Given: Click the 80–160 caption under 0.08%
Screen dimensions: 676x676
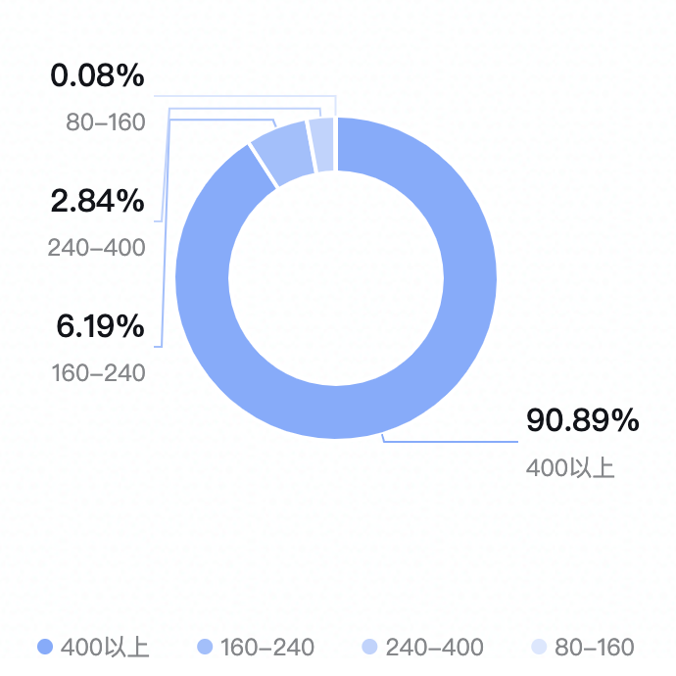Looking at the screenshot, I should coord(106,122).
